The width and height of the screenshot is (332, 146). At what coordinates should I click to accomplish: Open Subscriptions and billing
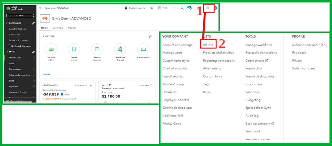309,45
